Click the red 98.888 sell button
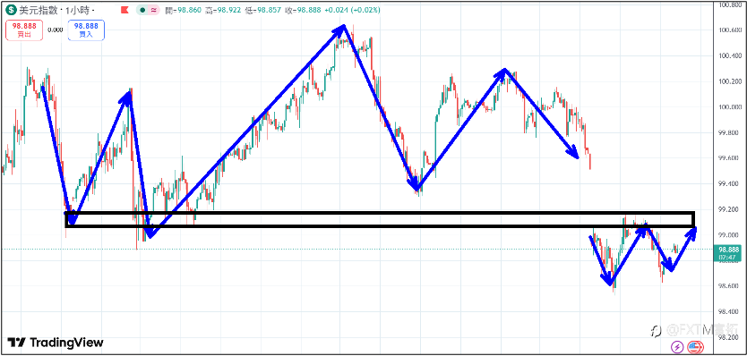 click(24, 30)
